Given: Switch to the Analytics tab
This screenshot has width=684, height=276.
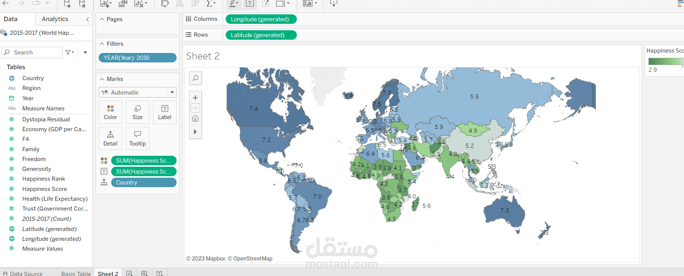Looking at the screenshot, I should pos(55,19).
